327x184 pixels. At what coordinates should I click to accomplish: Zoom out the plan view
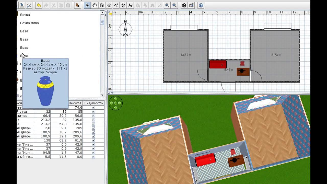(174, 5)
